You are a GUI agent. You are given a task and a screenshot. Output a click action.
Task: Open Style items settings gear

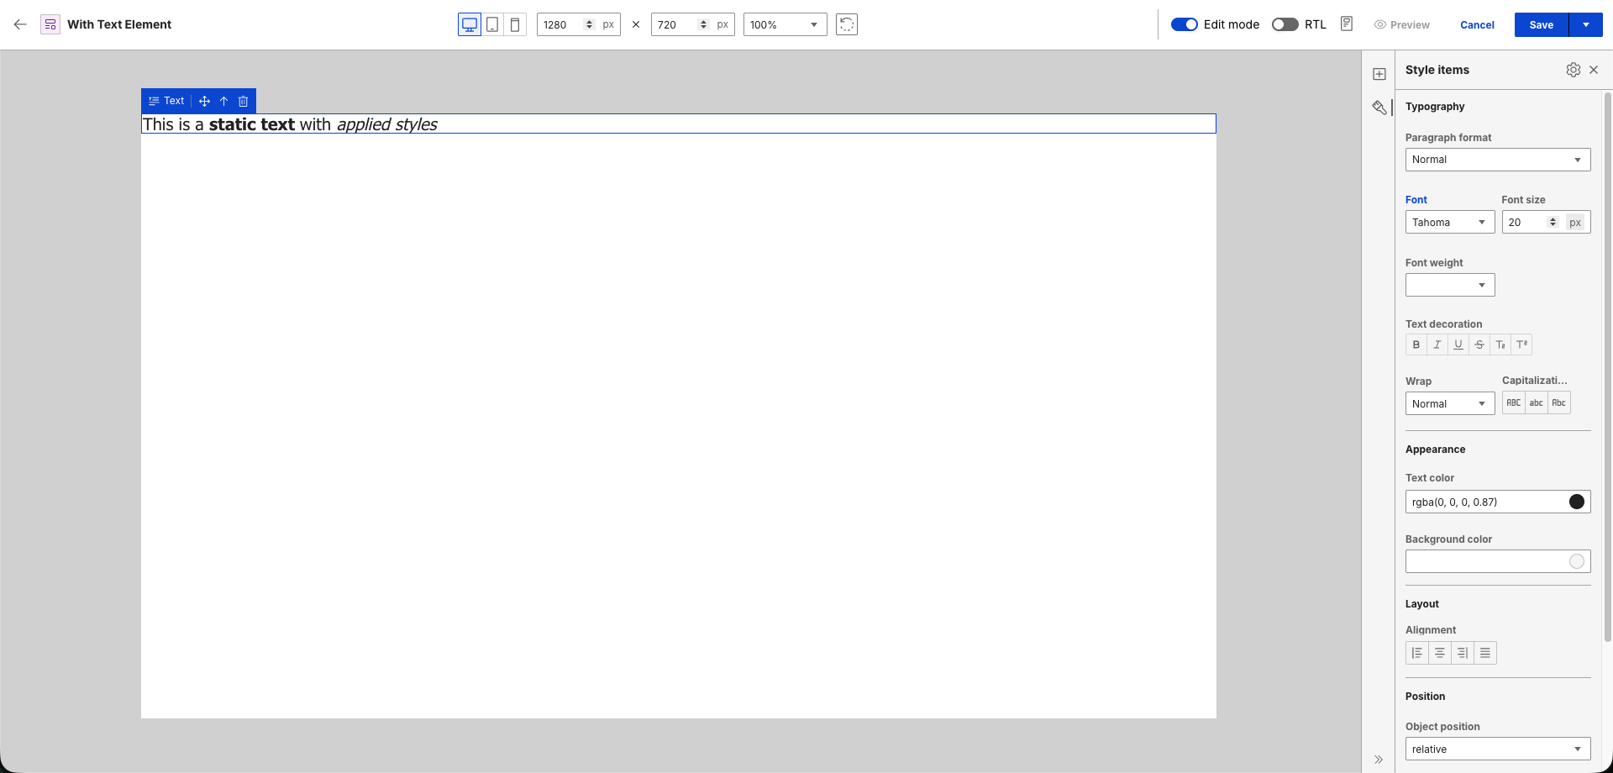point(1574,70)
